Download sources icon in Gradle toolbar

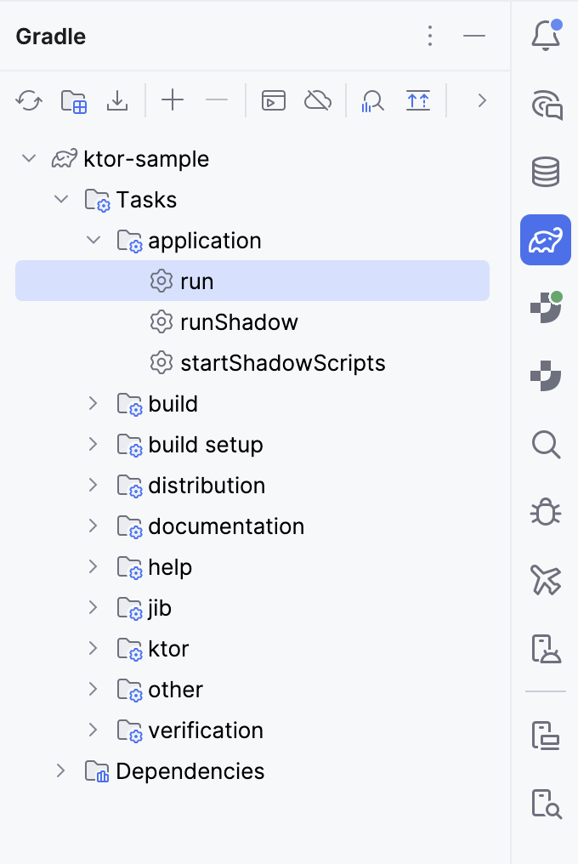point(117,101)
